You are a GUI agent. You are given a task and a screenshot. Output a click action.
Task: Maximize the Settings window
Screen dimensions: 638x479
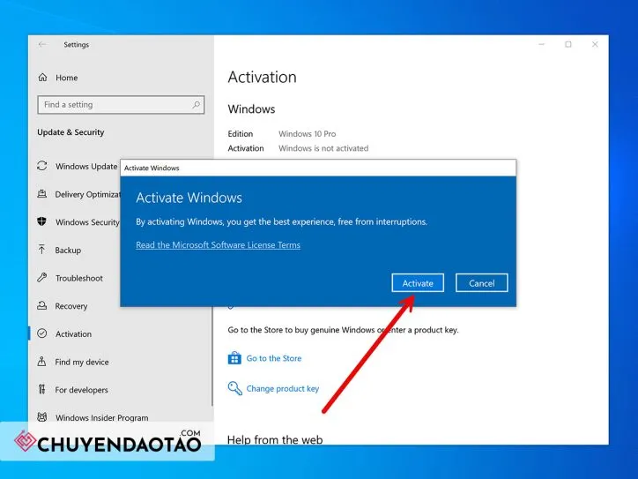pyautogui.click(x=568, y=44)
